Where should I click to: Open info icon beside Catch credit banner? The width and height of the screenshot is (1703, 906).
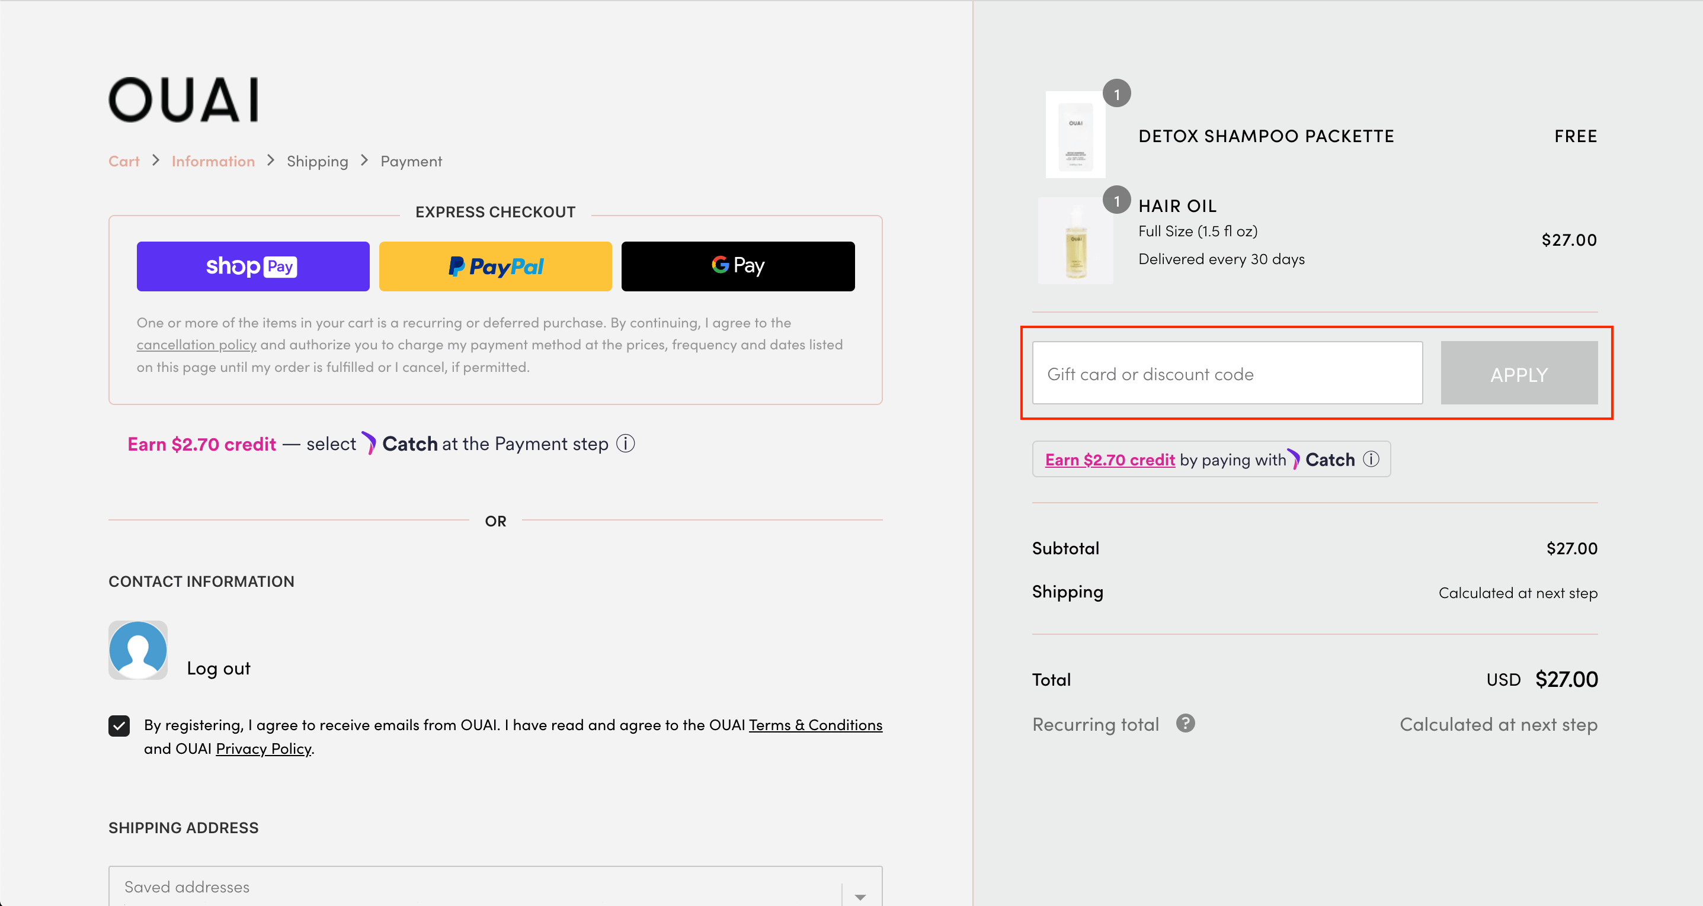[1371, 458]
